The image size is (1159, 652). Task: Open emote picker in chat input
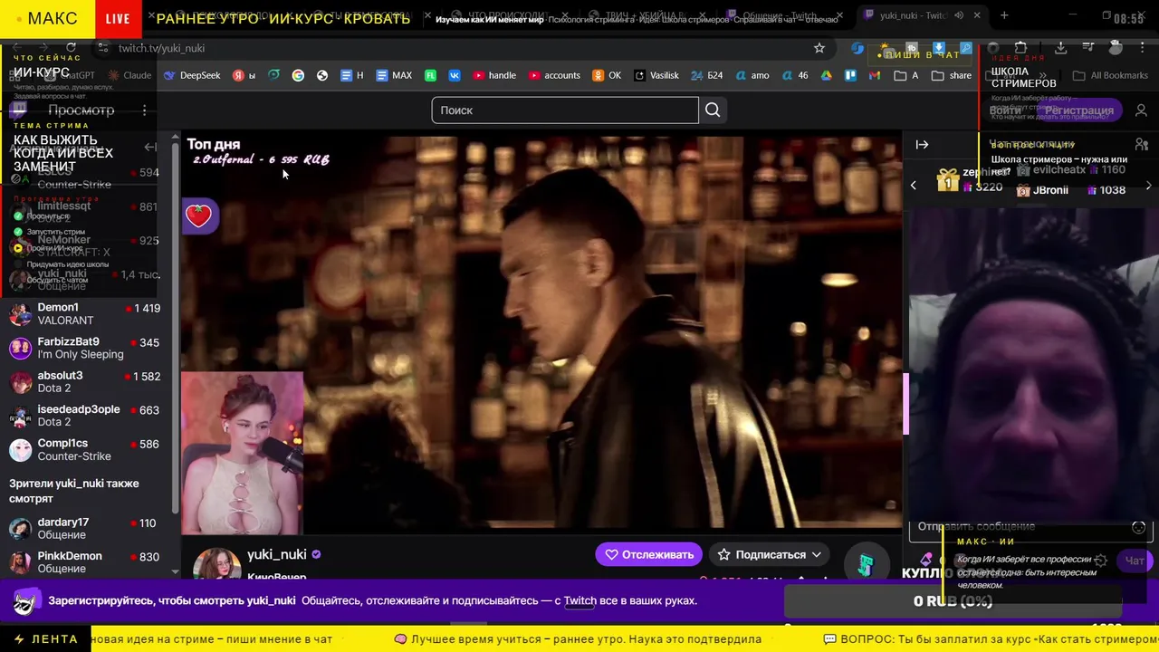click(x=1138, y=527)
